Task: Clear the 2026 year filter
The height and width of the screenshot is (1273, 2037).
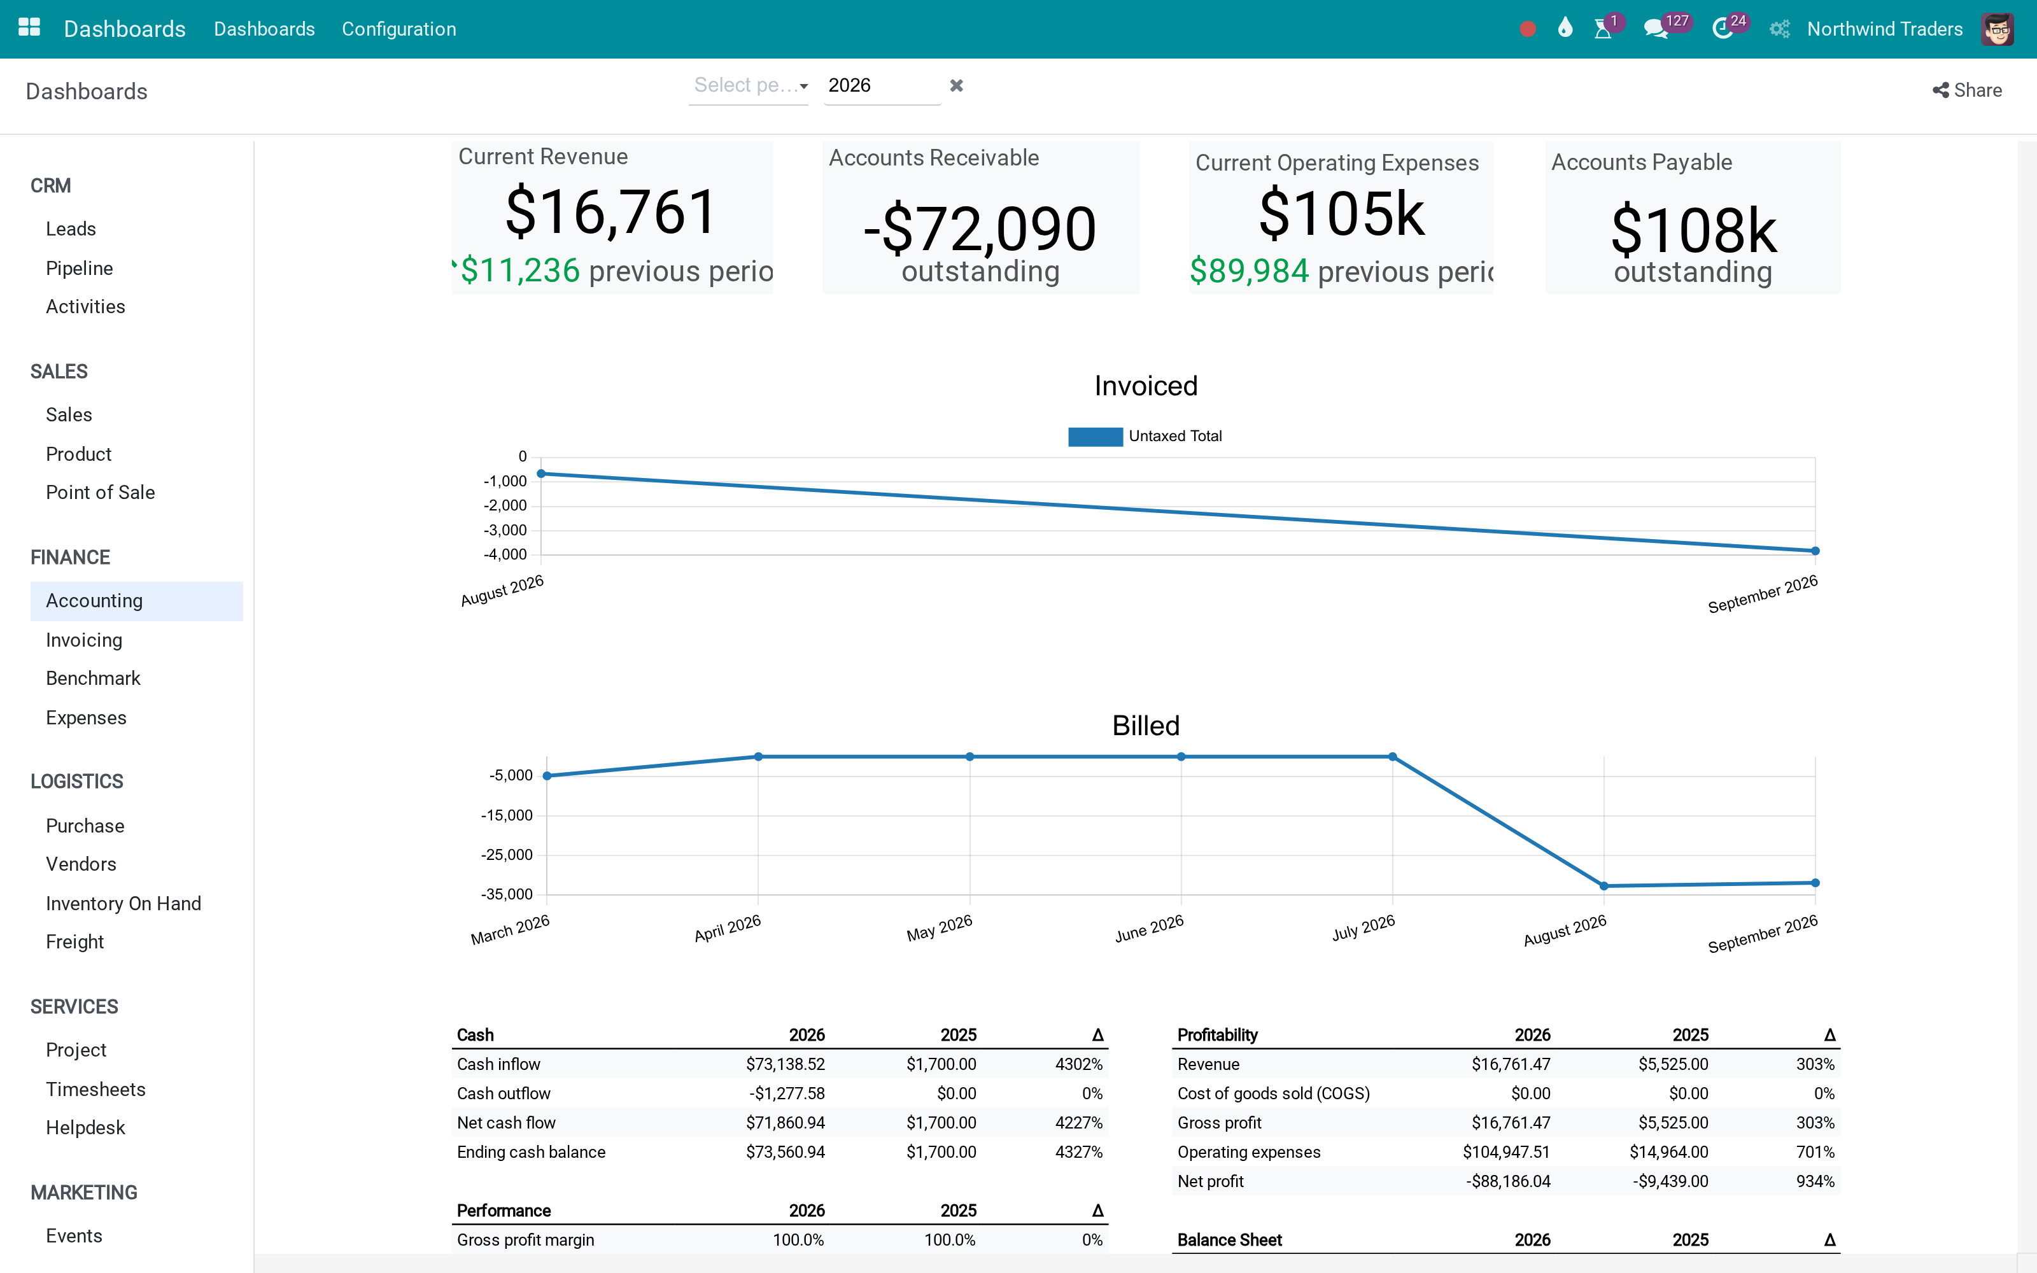Action: coord(956,85)
